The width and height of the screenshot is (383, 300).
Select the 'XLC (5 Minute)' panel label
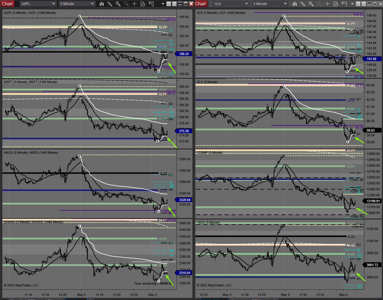(x=207, y=82)
